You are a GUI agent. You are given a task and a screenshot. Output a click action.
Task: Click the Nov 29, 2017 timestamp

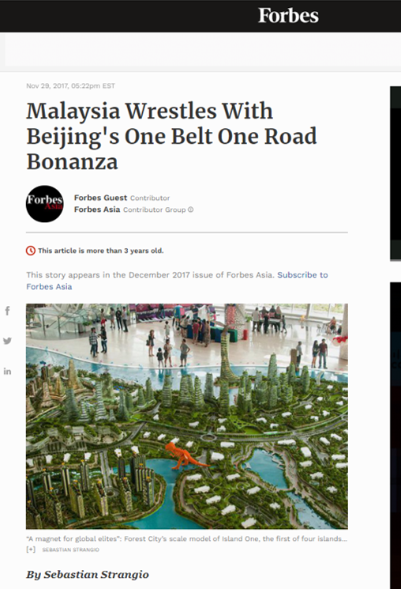[70, 86]
